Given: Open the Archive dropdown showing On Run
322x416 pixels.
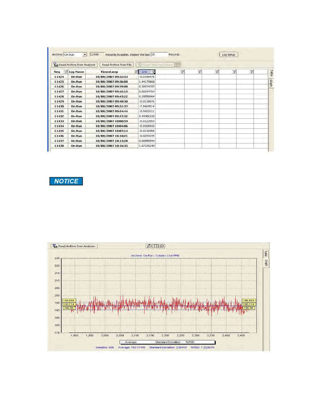Looking at the screenshot, I should [75, 55].
